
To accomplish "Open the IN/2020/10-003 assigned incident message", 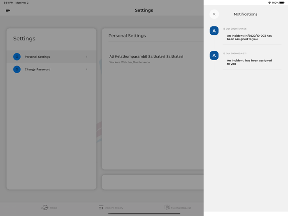I will [249, 37].
